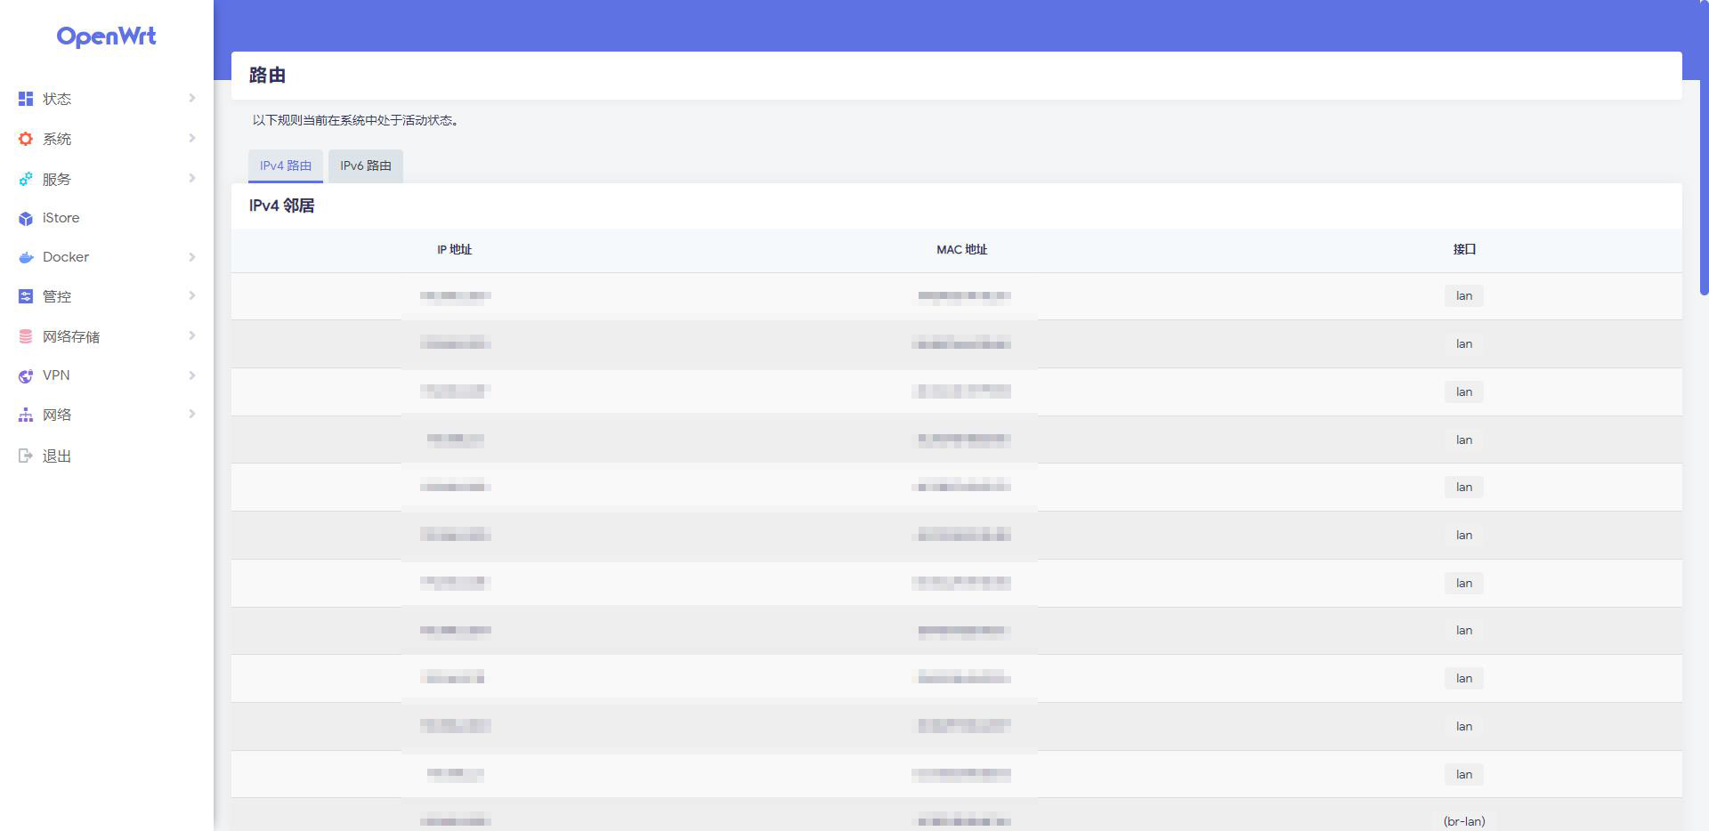
Task: Click the 网络存储 storage icon
Action: coord(26,336)
